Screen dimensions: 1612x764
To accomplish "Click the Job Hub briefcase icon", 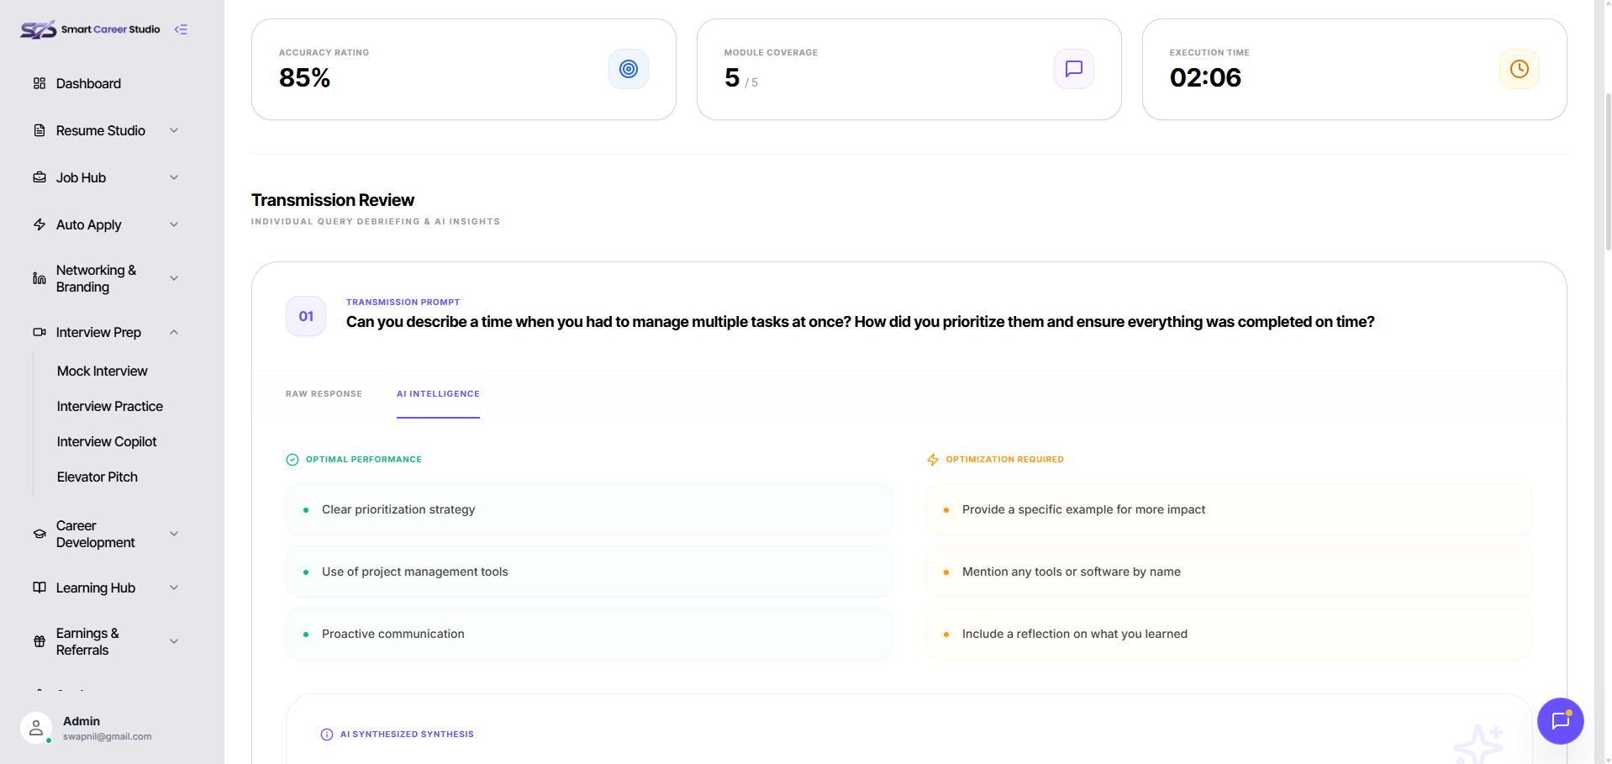I will coord(40,177).
